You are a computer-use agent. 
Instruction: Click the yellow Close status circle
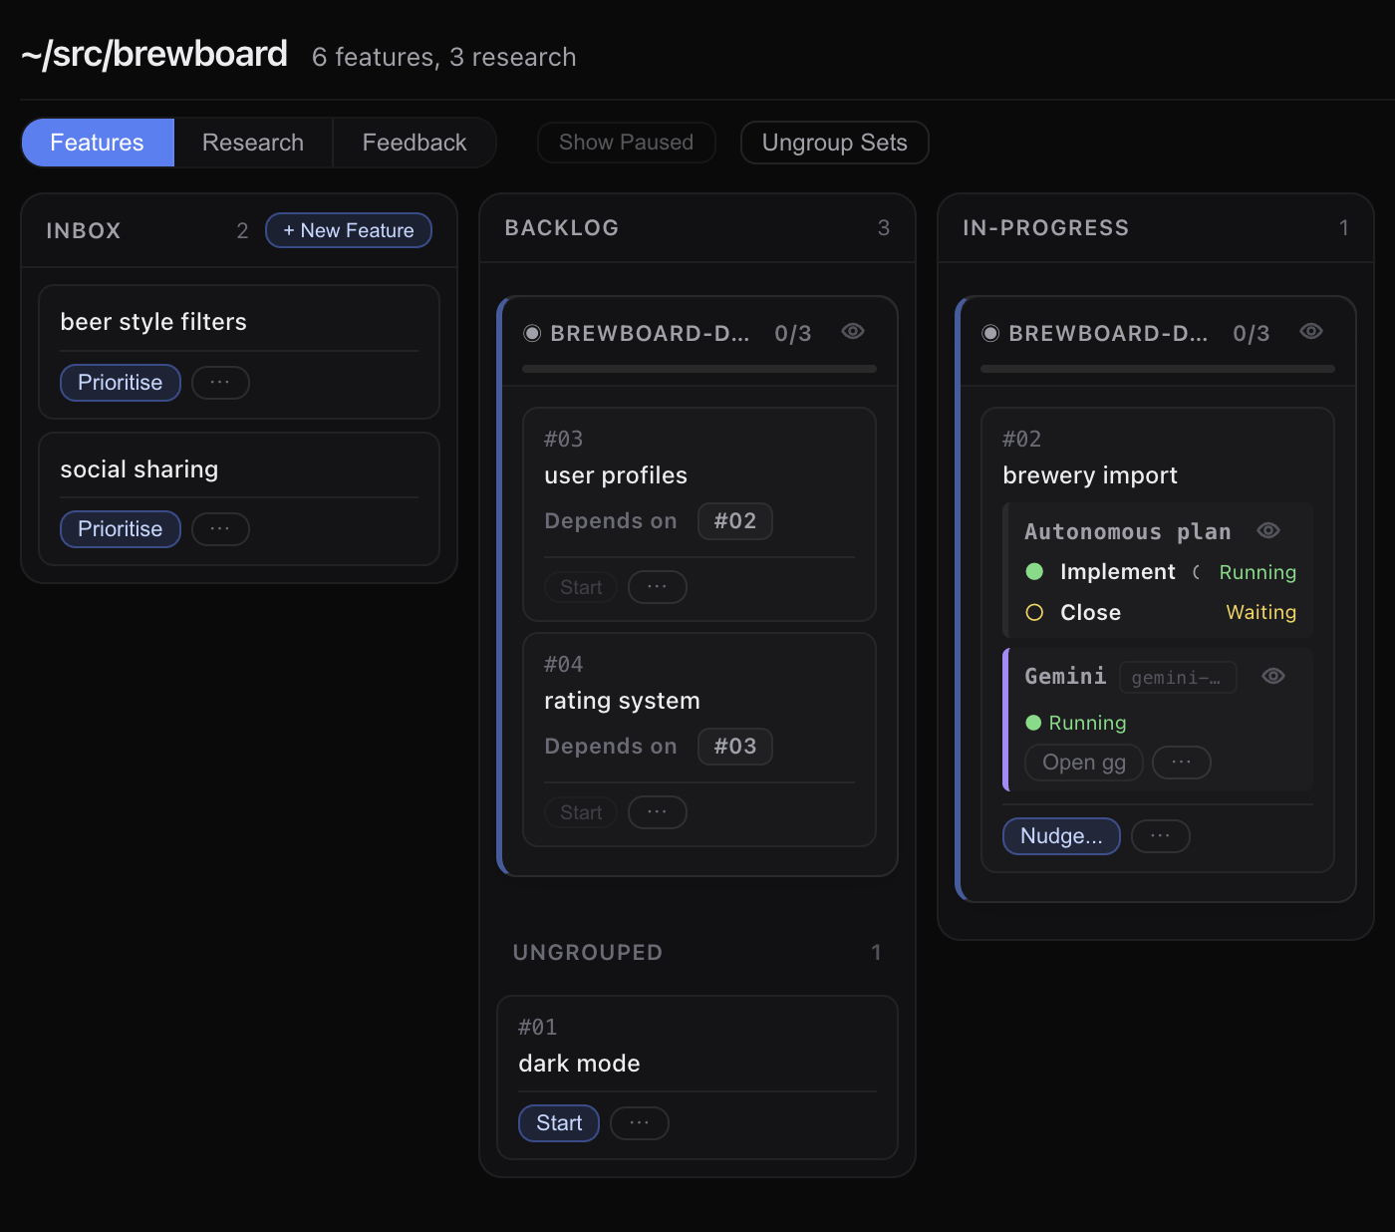coord(1034,612)
